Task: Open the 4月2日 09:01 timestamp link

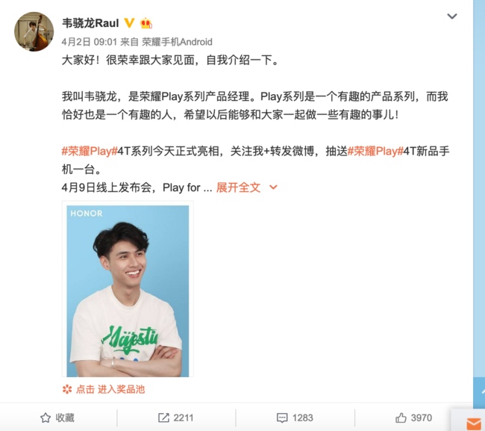Action: (89, 42)
